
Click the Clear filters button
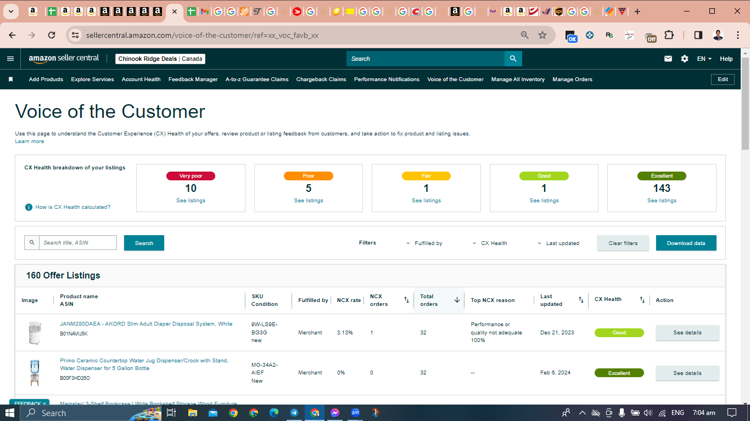coord(623,243)
